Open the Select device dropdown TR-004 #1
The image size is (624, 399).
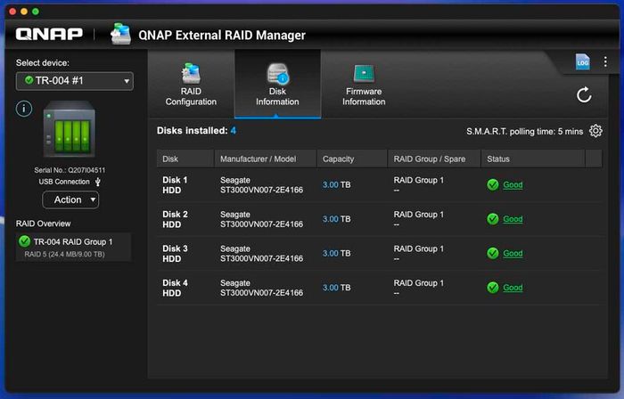point(75,81)
